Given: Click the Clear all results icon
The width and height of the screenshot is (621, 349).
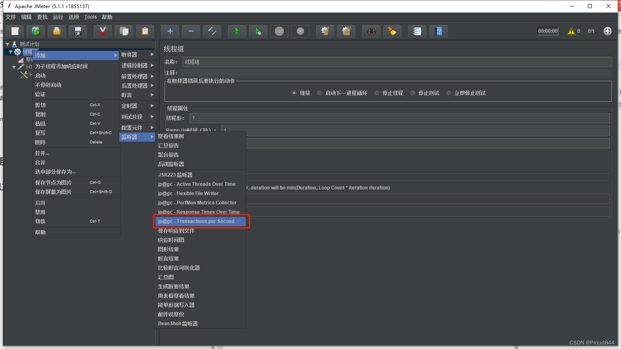Looking at the screenshot, I should tap(346, 31).
